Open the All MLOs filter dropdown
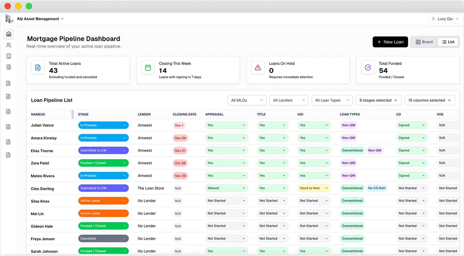Image resolution: width=464 pixels, height=256 pixels. (246, 100)
